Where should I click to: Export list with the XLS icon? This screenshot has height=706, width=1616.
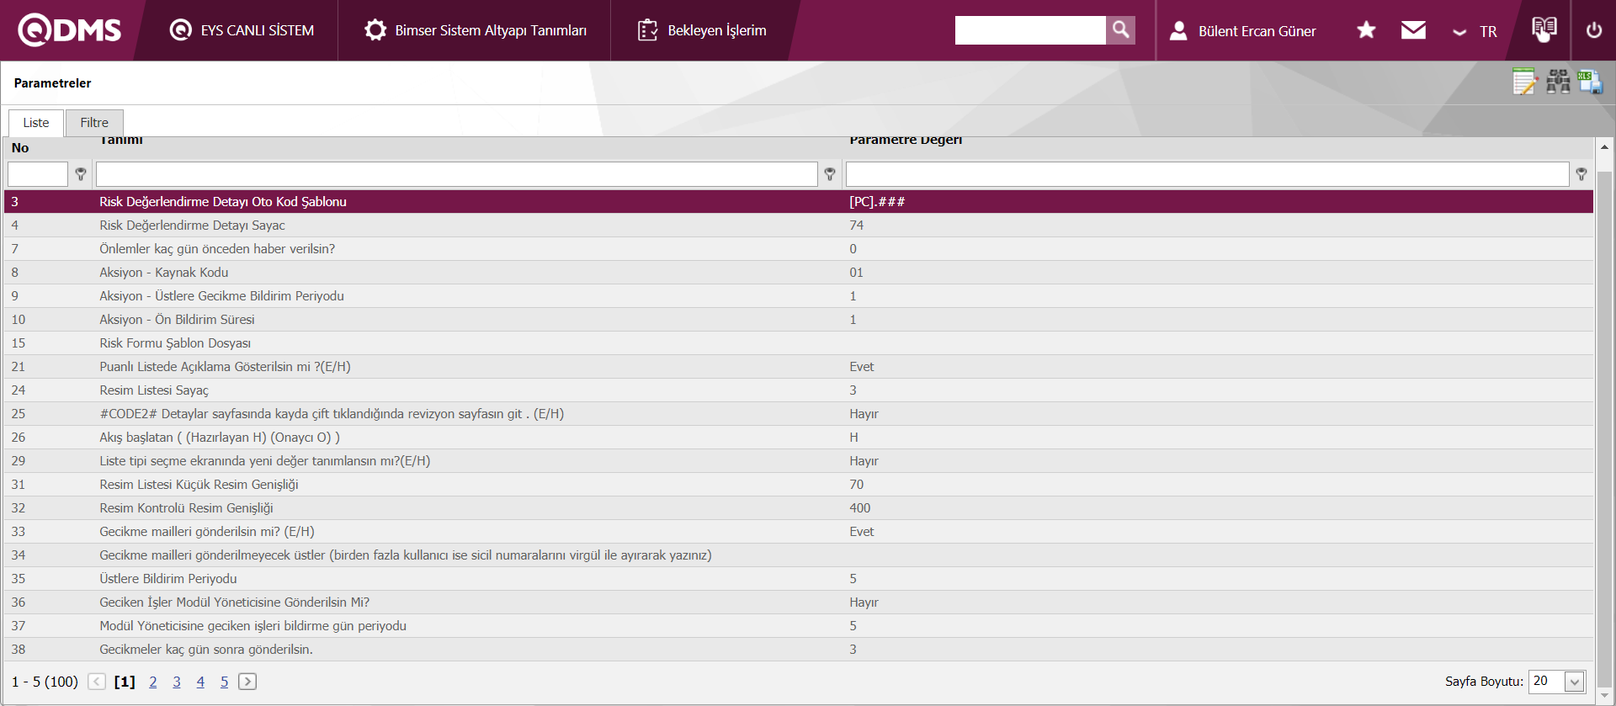point(1590,82)
